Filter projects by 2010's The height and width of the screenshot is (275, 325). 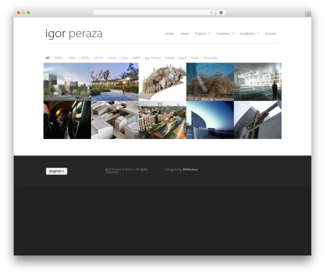pyautogui.click(x=99, y=58)
